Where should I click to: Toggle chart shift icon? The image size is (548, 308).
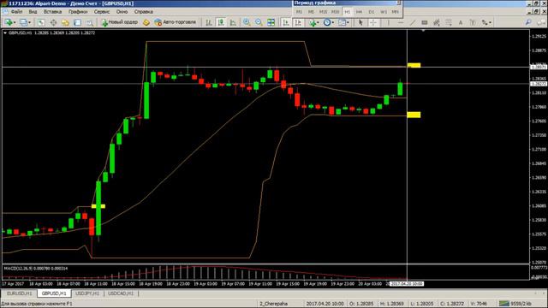(x=298, y=22)
